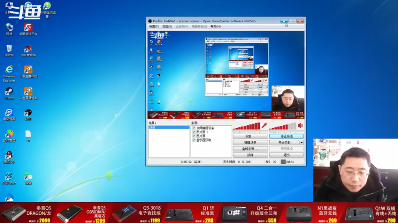
Task: Toggle the 图片源 source checkbox
Action: [194, 136]
